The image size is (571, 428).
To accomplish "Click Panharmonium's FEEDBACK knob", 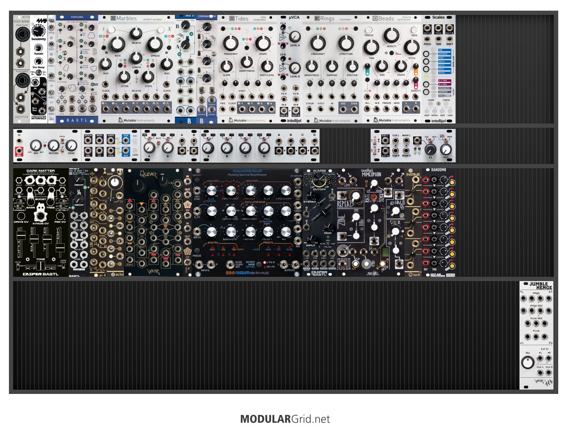I will (x=285, y=190).
